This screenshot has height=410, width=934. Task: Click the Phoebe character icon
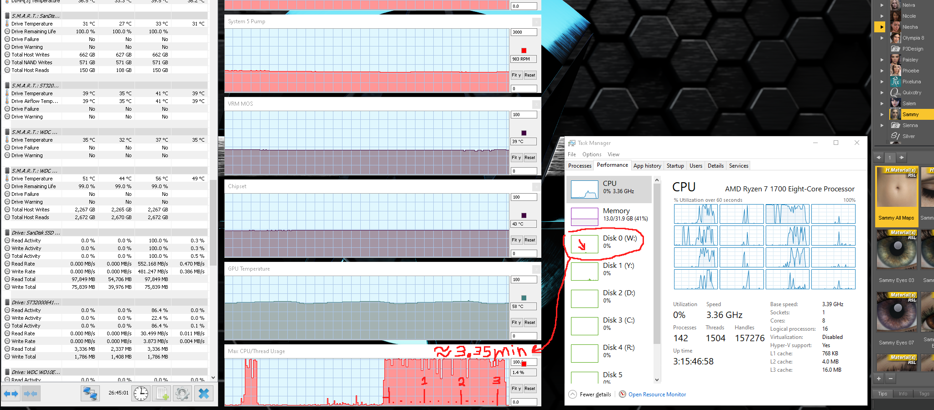tap(895, 71)
